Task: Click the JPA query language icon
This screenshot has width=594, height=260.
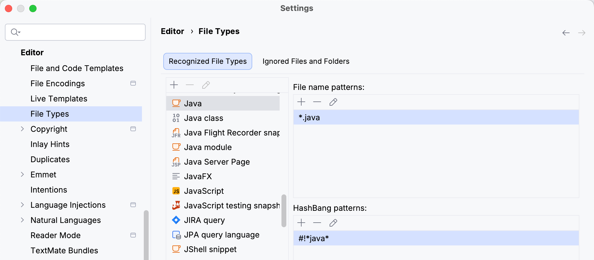Action: pos(176,235)
